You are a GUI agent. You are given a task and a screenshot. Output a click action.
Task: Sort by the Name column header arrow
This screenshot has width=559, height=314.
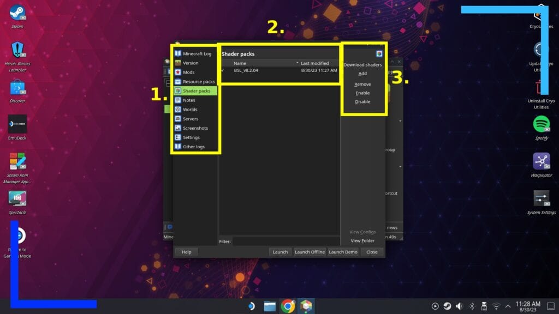click(x=297, y=63)
